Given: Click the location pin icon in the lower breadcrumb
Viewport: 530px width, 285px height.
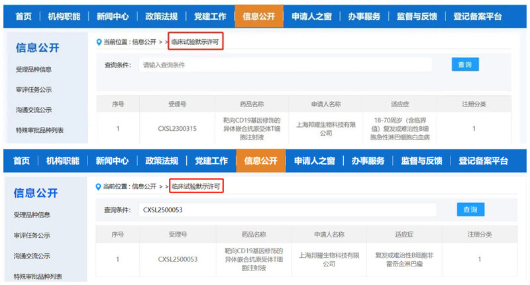Looking at the screenshot, I should pos(99,187).
